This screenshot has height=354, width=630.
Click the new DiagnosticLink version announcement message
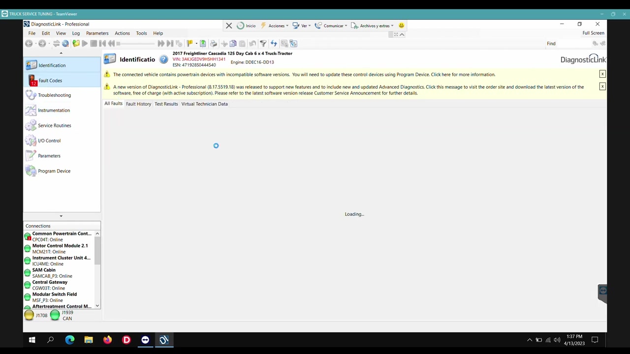click(x=348, y=90)
